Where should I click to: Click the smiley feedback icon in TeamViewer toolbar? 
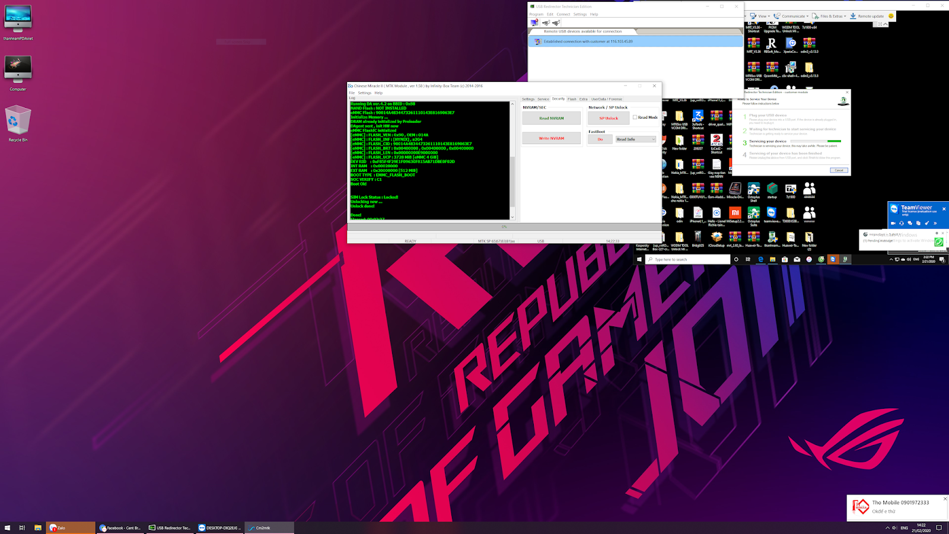pos(890,16)
